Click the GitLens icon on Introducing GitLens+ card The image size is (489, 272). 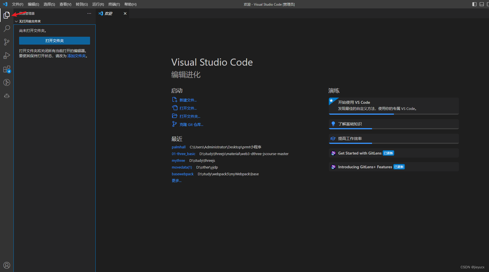[x=333, y=167]
